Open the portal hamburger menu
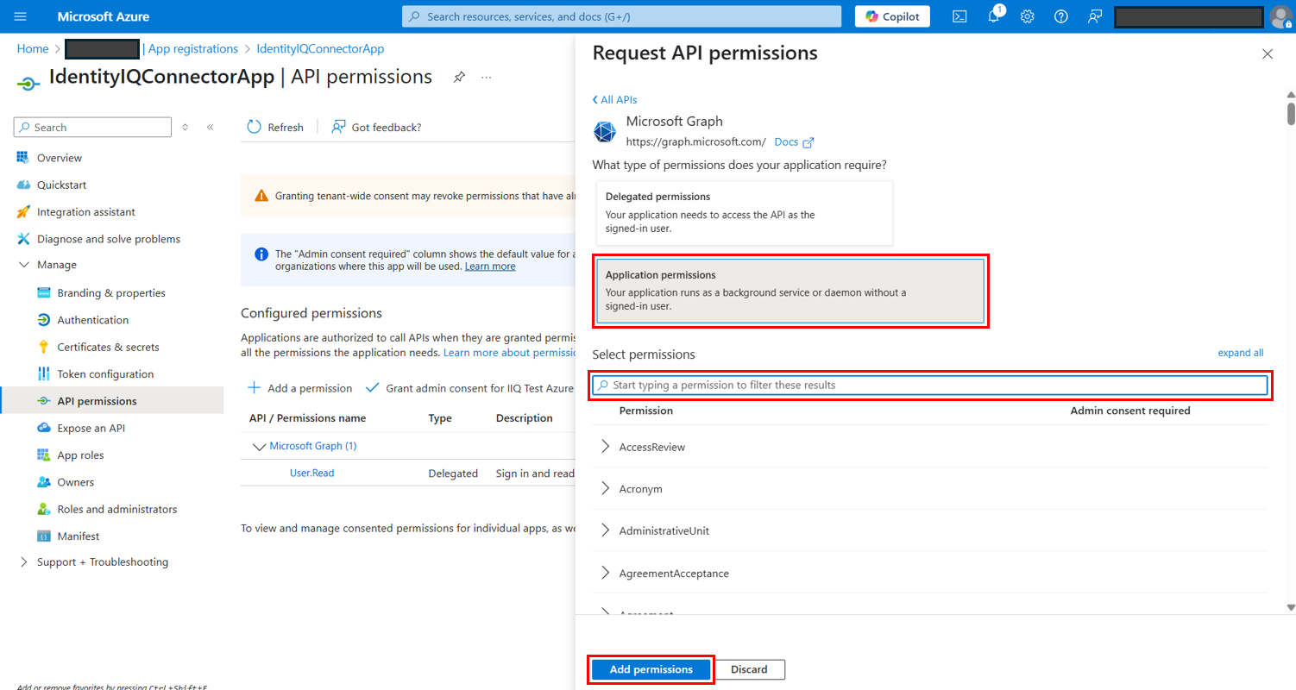1296x690 pixels. 21,16
